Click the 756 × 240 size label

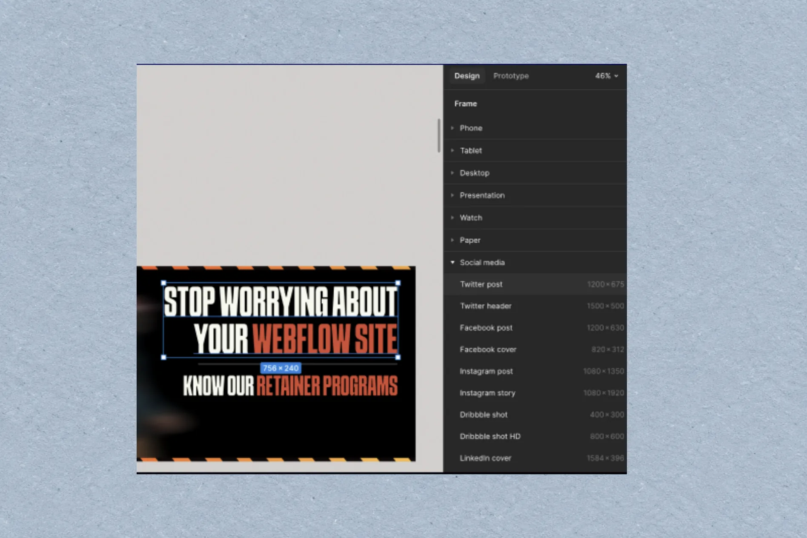(280, 368)
